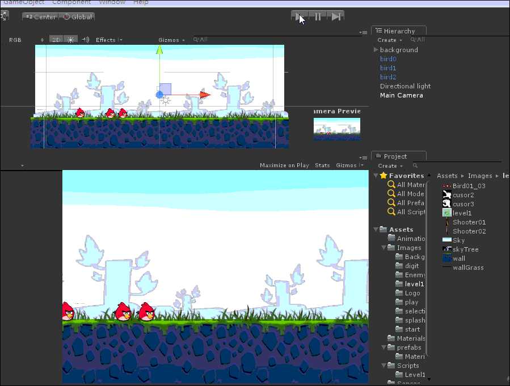Collapse the Favorites section
Image resolution: width=510 pixels, height=386 pixels.
tap(376, 176)
